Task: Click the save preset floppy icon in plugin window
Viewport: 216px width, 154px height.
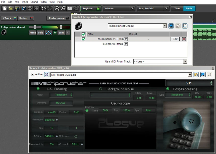Action: click(203, 75)
